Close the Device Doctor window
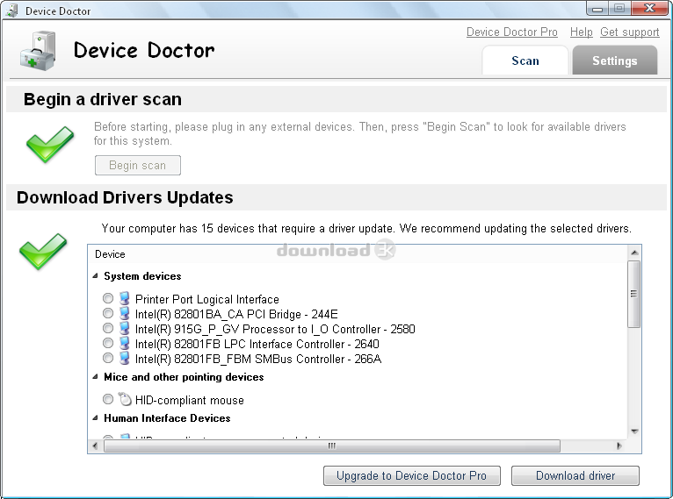Image resolution: width=673 pixels, height=499 pixels. pyautogui.click(x=650, y=8)
